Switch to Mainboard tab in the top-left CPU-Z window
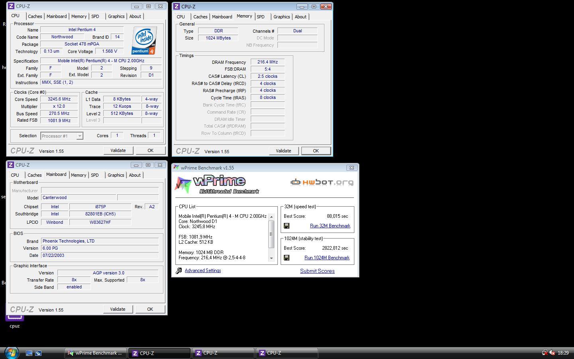This screenshot has height=359, width=574. click(x=57, y=16)
